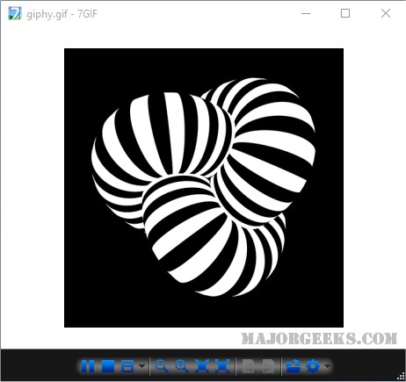This screenshot has height=382, width=406.
Task: Minimize the 7GIF window
Action: point(306,13)
